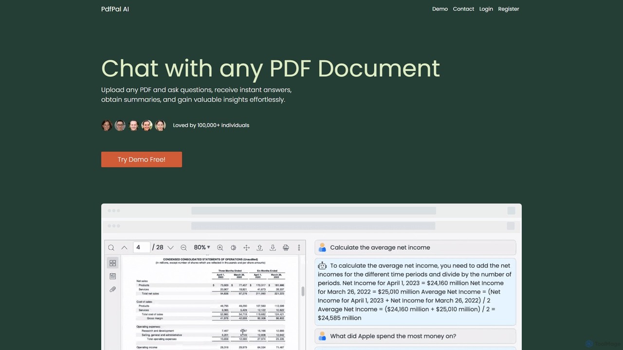The height and width of the screenshot is (350, 623).
Task: Open the 80% zoom level dropdown
Action: coord(202,247)
